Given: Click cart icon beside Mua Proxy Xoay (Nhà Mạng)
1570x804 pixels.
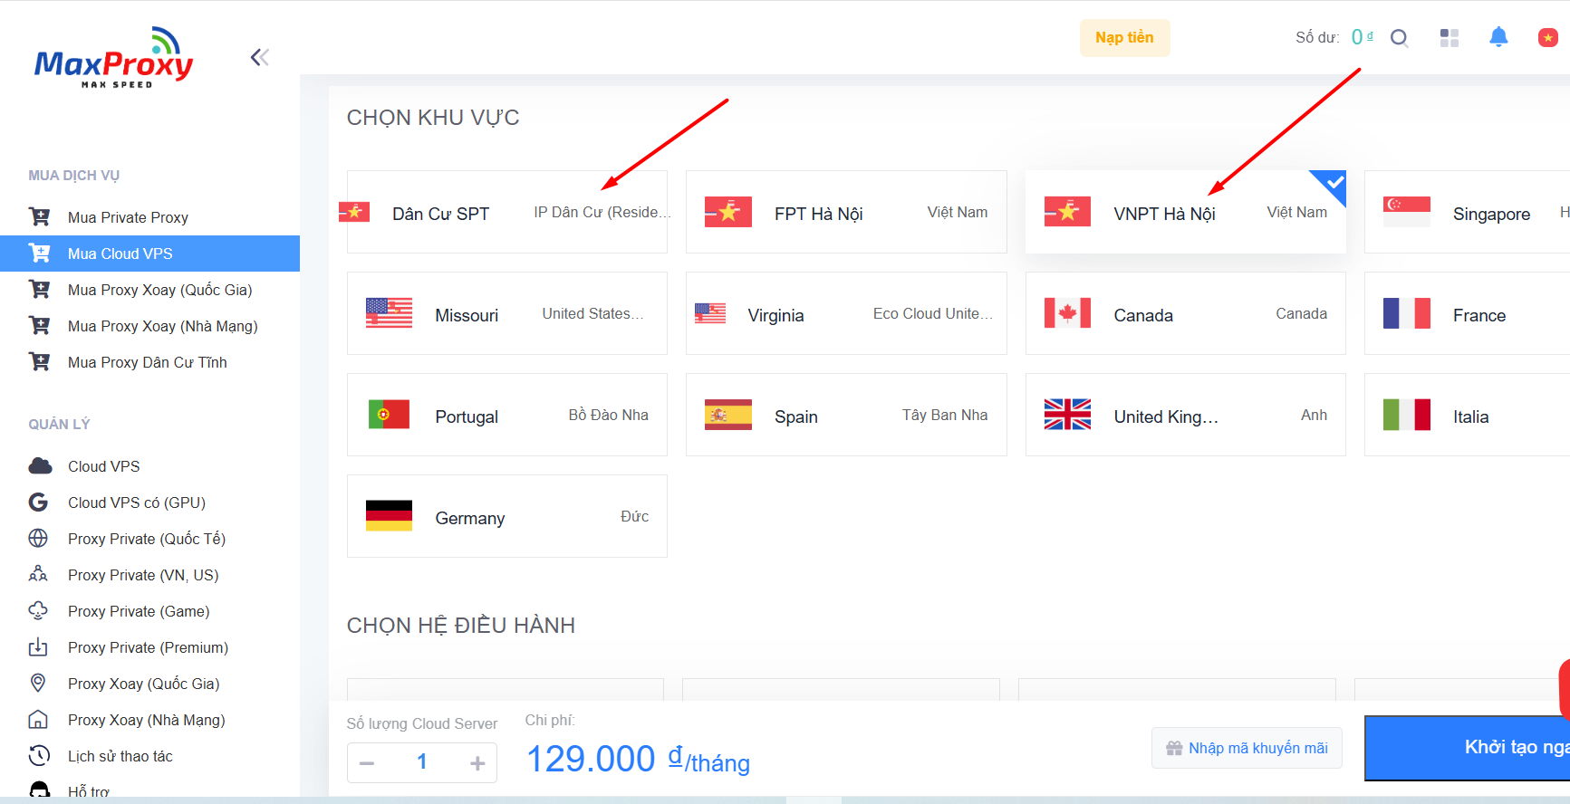Looking at the screenshot, I should tap(39, 326).
